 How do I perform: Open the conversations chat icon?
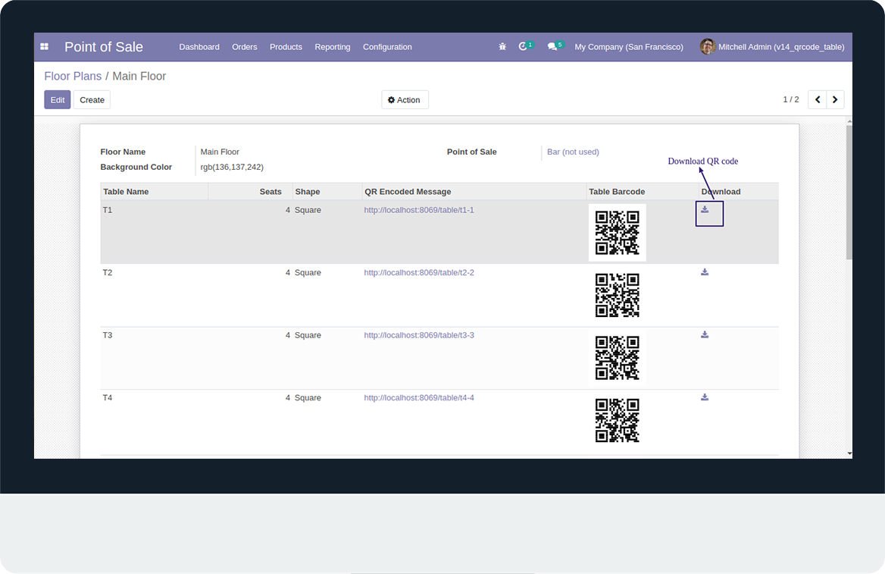552,47
